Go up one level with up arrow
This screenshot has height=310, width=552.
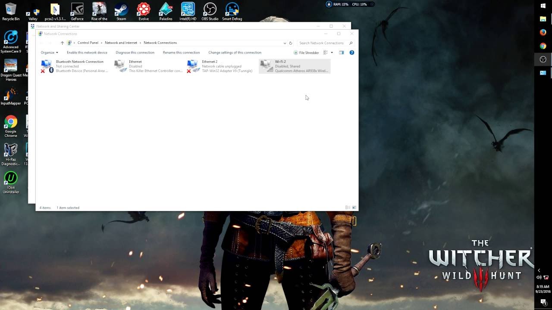[62, 43]
